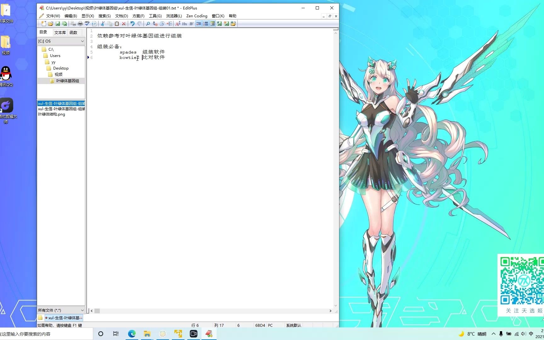
Task: Open the [C:] OS drive dropdown
Action: click(x=61, y=41)
